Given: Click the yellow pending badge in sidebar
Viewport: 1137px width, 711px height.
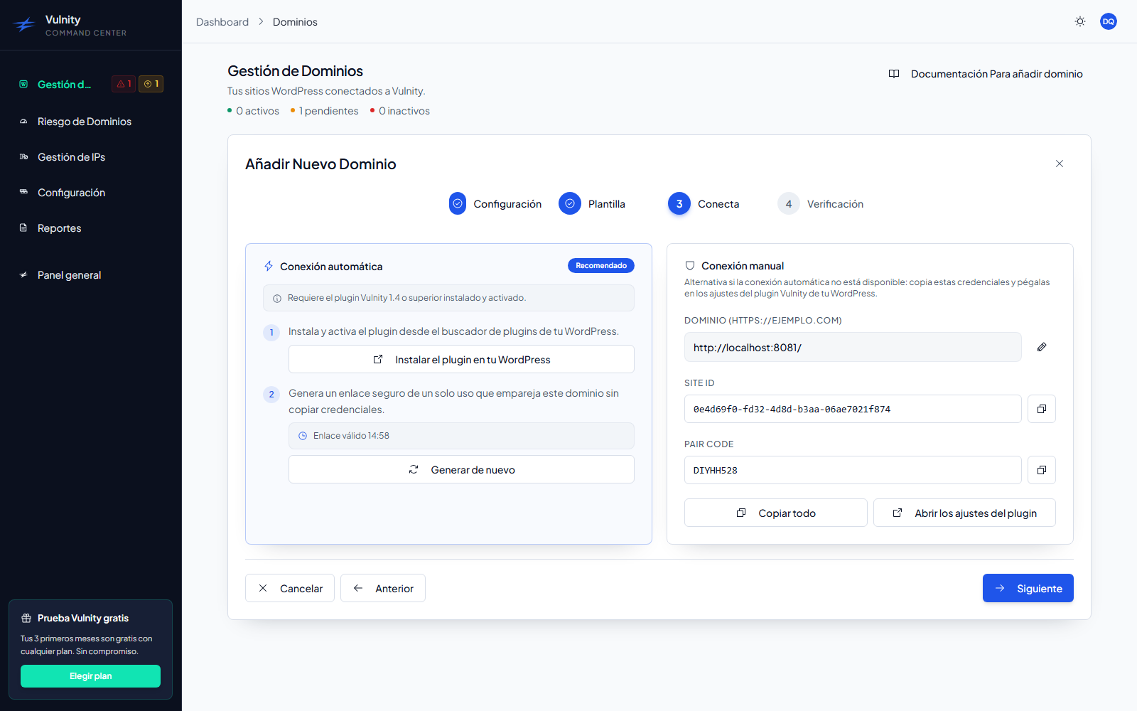Looking at the screenshot, I should click(151, 84).
